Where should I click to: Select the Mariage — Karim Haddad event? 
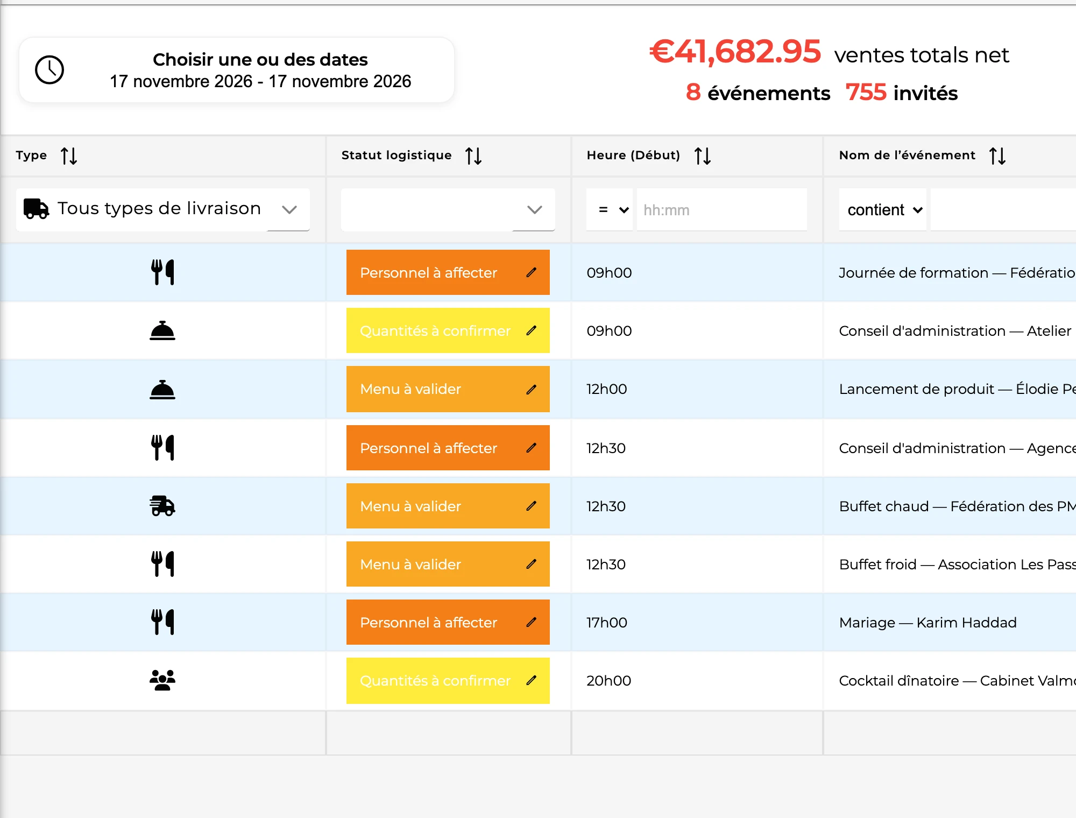click(x=928, y=622)
